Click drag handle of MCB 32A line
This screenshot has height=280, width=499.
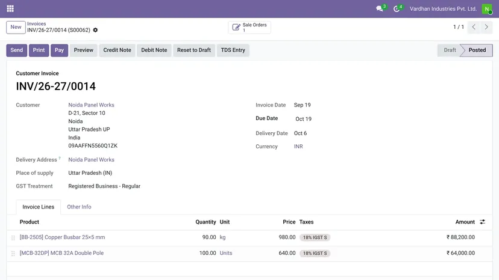[x=13, y=254]
